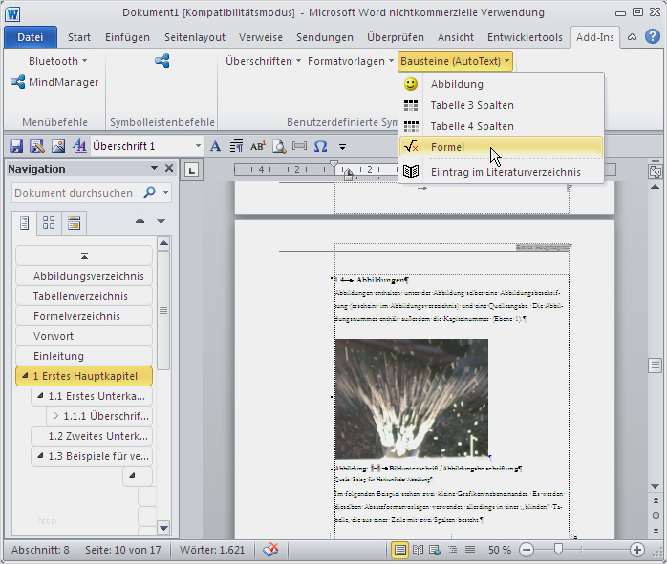Expand the 1.1.1 Überschrif... heading
This screenshot has width=667, height=564.
point(55,416)
